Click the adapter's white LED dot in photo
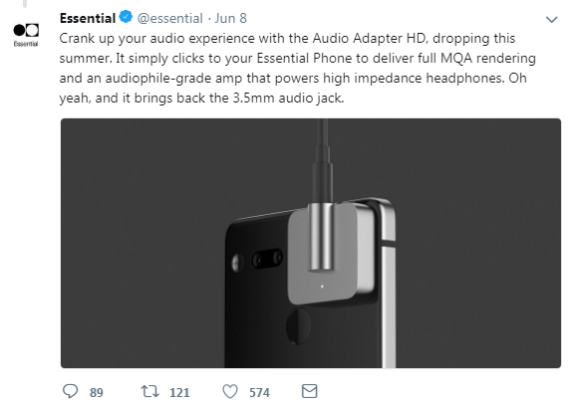This screenshot has width=581, height=405. coord(322,287)
